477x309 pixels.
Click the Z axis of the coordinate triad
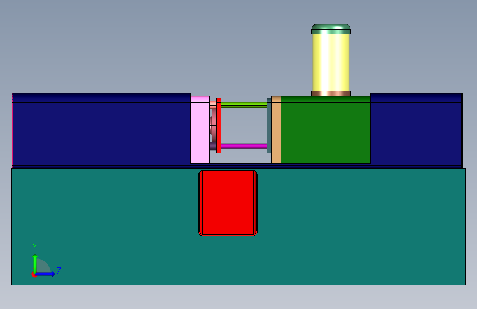click(x=46, y=274)
